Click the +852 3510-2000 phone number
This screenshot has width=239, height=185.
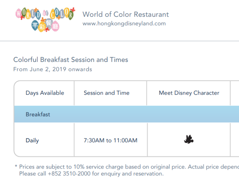tap(69, 174)
